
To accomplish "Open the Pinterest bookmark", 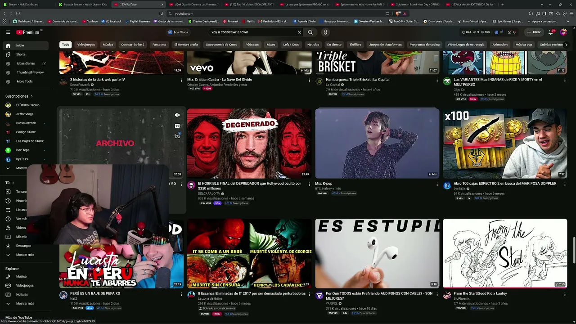I will click(231, 21).
